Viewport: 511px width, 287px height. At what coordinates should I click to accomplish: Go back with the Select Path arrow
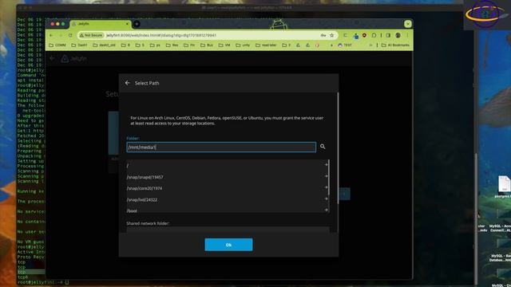click(x=128, y=83)
